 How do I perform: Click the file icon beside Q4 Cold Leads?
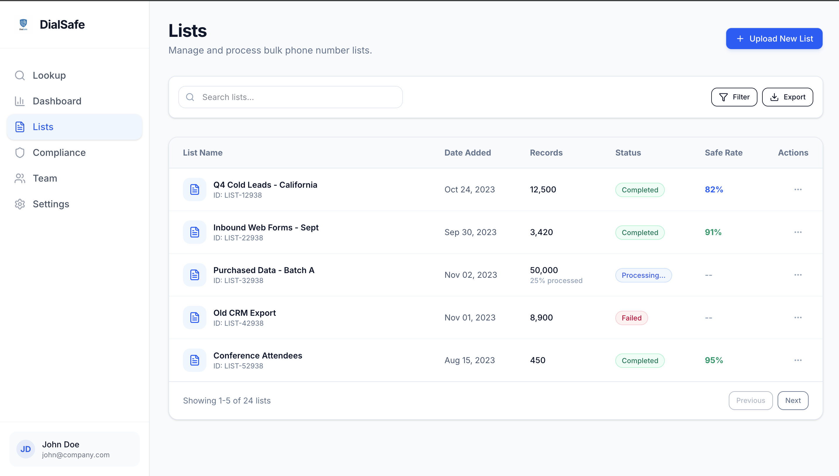[194, 189]
